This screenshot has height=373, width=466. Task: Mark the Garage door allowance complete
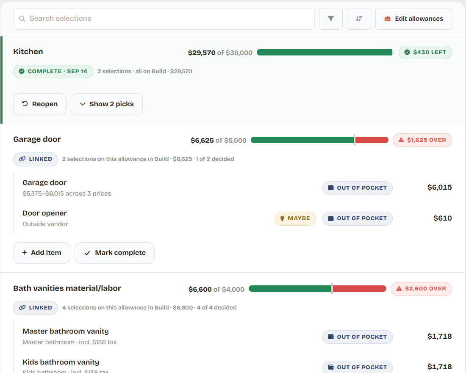(x=115, y=253)
